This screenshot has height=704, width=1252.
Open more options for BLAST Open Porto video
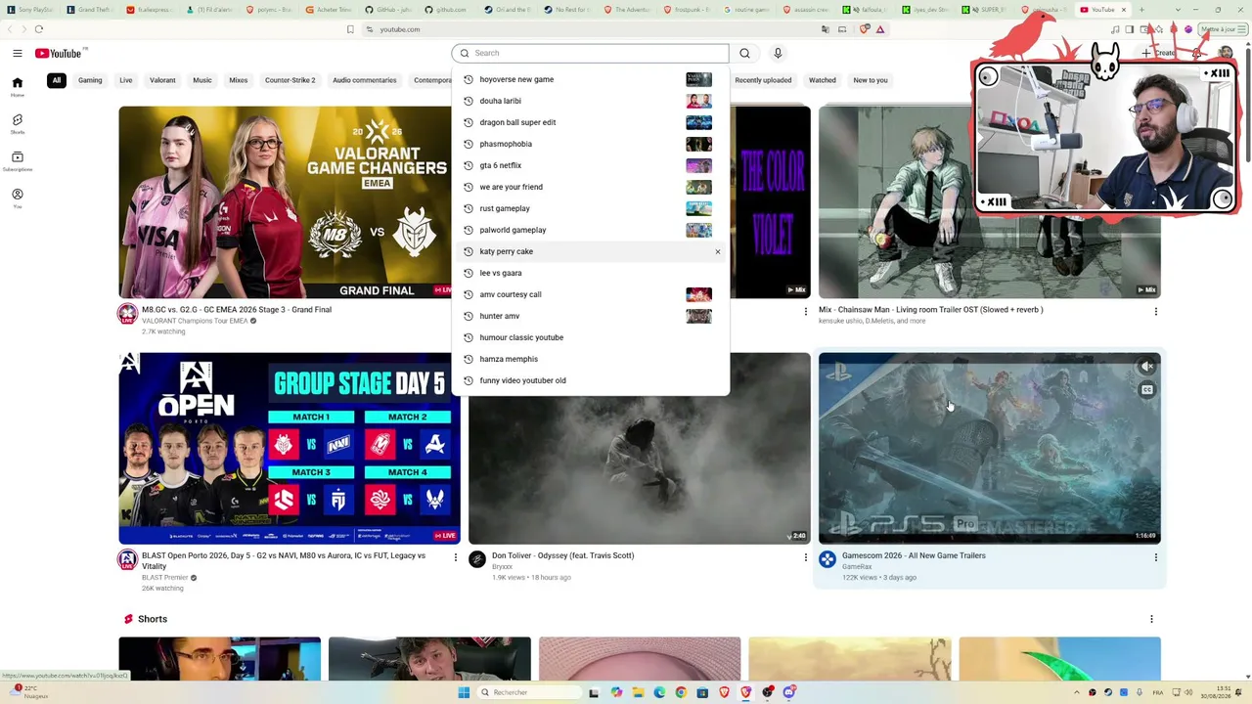[455, 557]
